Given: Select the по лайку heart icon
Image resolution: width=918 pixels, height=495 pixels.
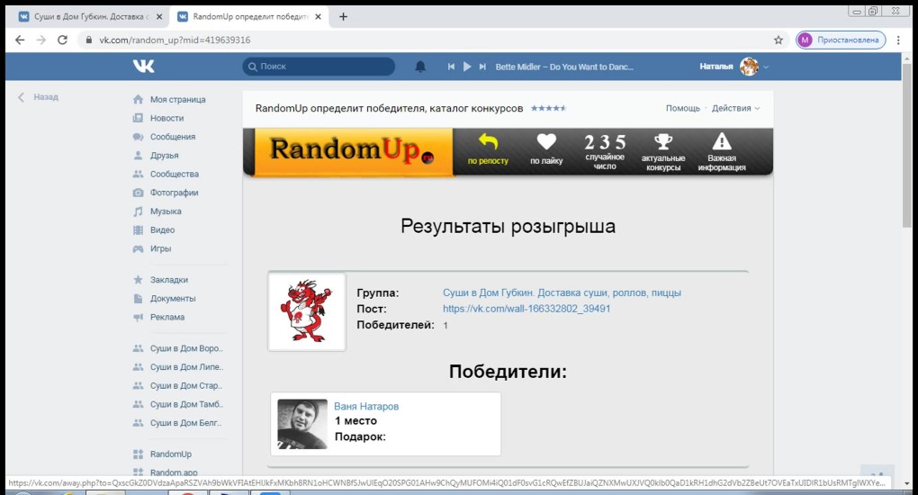Looking at the screenshot, I should 546,142.
